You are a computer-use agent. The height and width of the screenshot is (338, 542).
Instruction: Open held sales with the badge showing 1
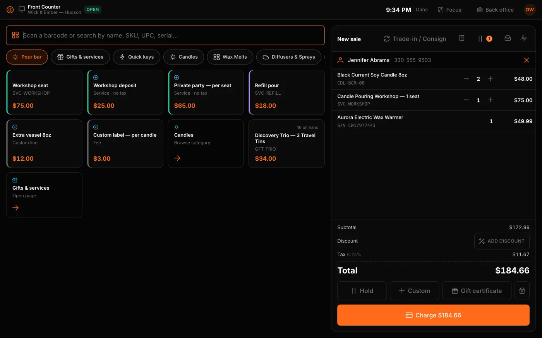(485, 39)
